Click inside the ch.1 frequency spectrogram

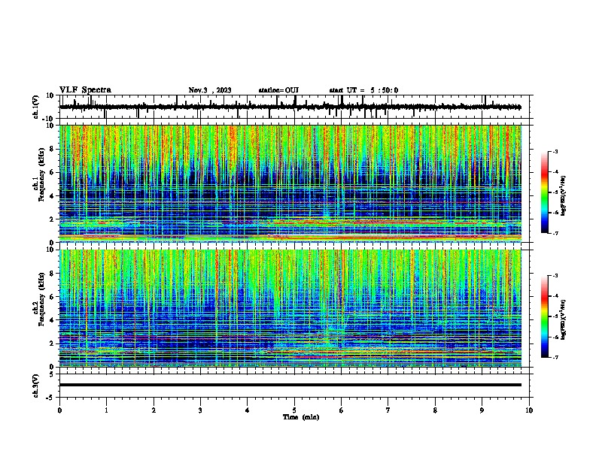click(290, 183)
